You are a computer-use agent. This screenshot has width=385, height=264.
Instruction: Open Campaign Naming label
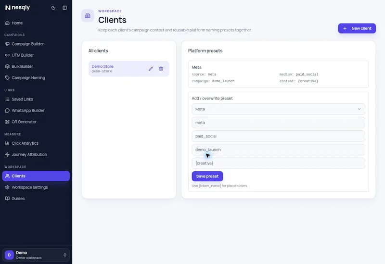28,78
